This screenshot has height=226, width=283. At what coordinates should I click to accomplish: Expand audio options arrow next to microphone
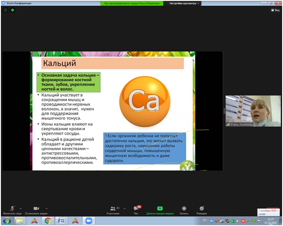click(21, 208)
